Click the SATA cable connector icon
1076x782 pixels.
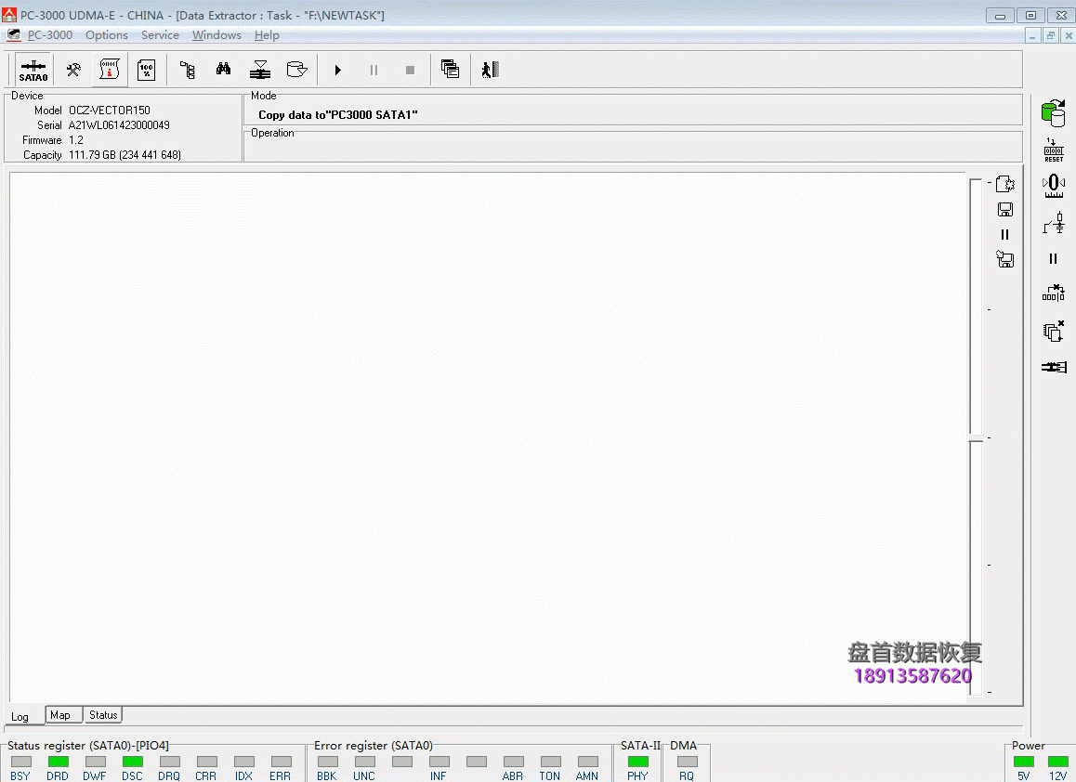1054,368
